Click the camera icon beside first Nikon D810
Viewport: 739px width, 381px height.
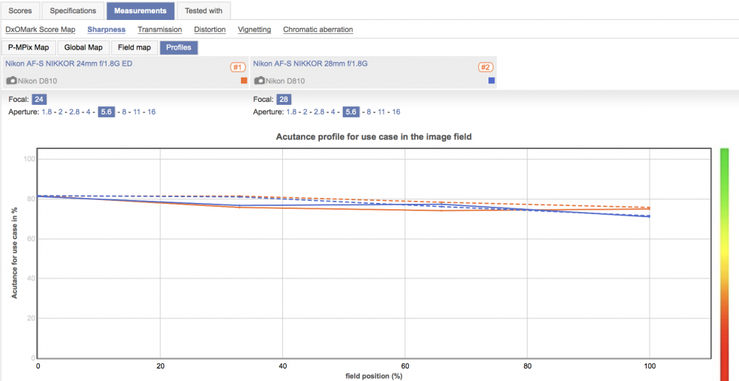pos(11,80)
